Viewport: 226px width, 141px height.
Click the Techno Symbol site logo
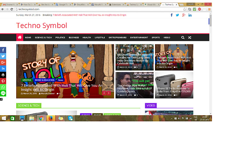point(42,25)
